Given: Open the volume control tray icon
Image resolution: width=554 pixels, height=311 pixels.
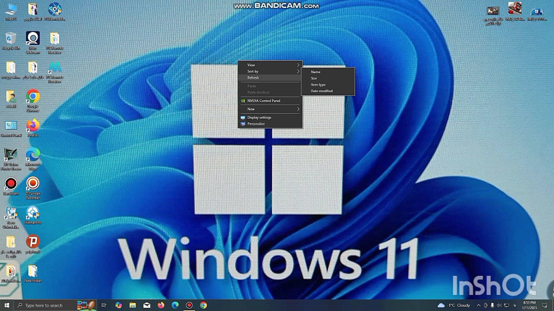Looking at the screenshot, I should 499,305.
